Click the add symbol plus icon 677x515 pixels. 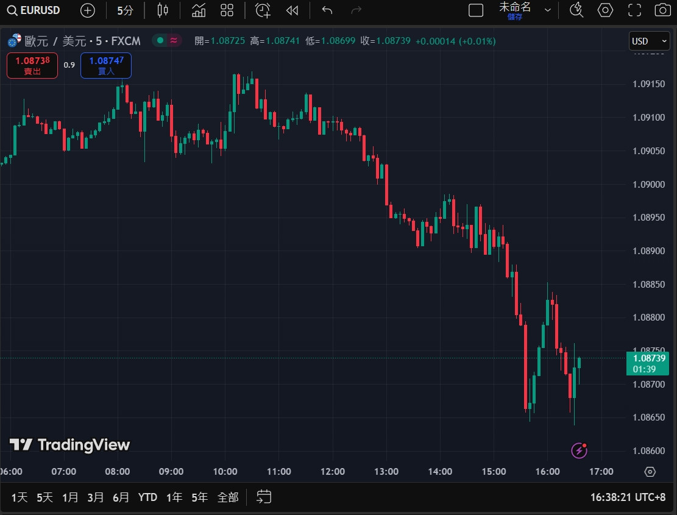pos(88,10)
